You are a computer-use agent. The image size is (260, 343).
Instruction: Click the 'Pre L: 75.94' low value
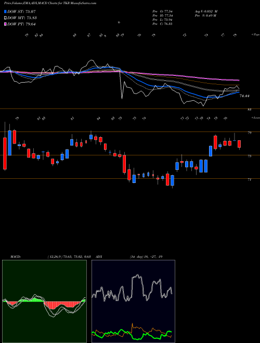tap(162, 20)
